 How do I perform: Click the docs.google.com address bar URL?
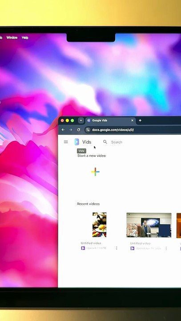pos(113,130)
